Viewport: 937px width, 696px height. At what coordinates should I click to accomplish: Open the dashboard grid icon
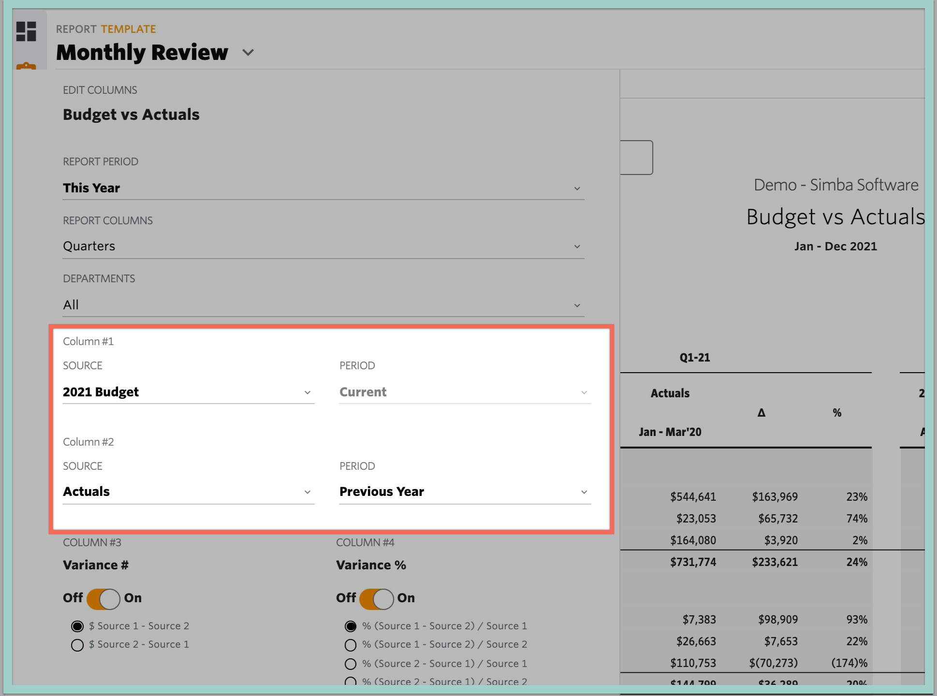(x=26, y=31)
